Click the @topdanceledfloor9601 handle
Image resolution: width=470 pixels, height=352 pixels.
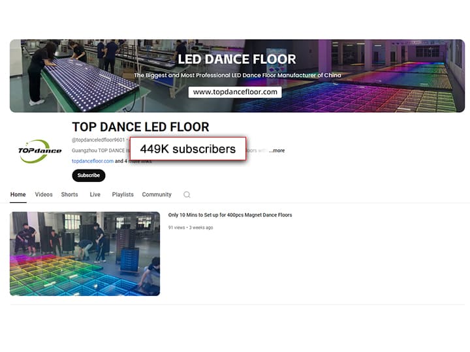(x=98, y=139)
